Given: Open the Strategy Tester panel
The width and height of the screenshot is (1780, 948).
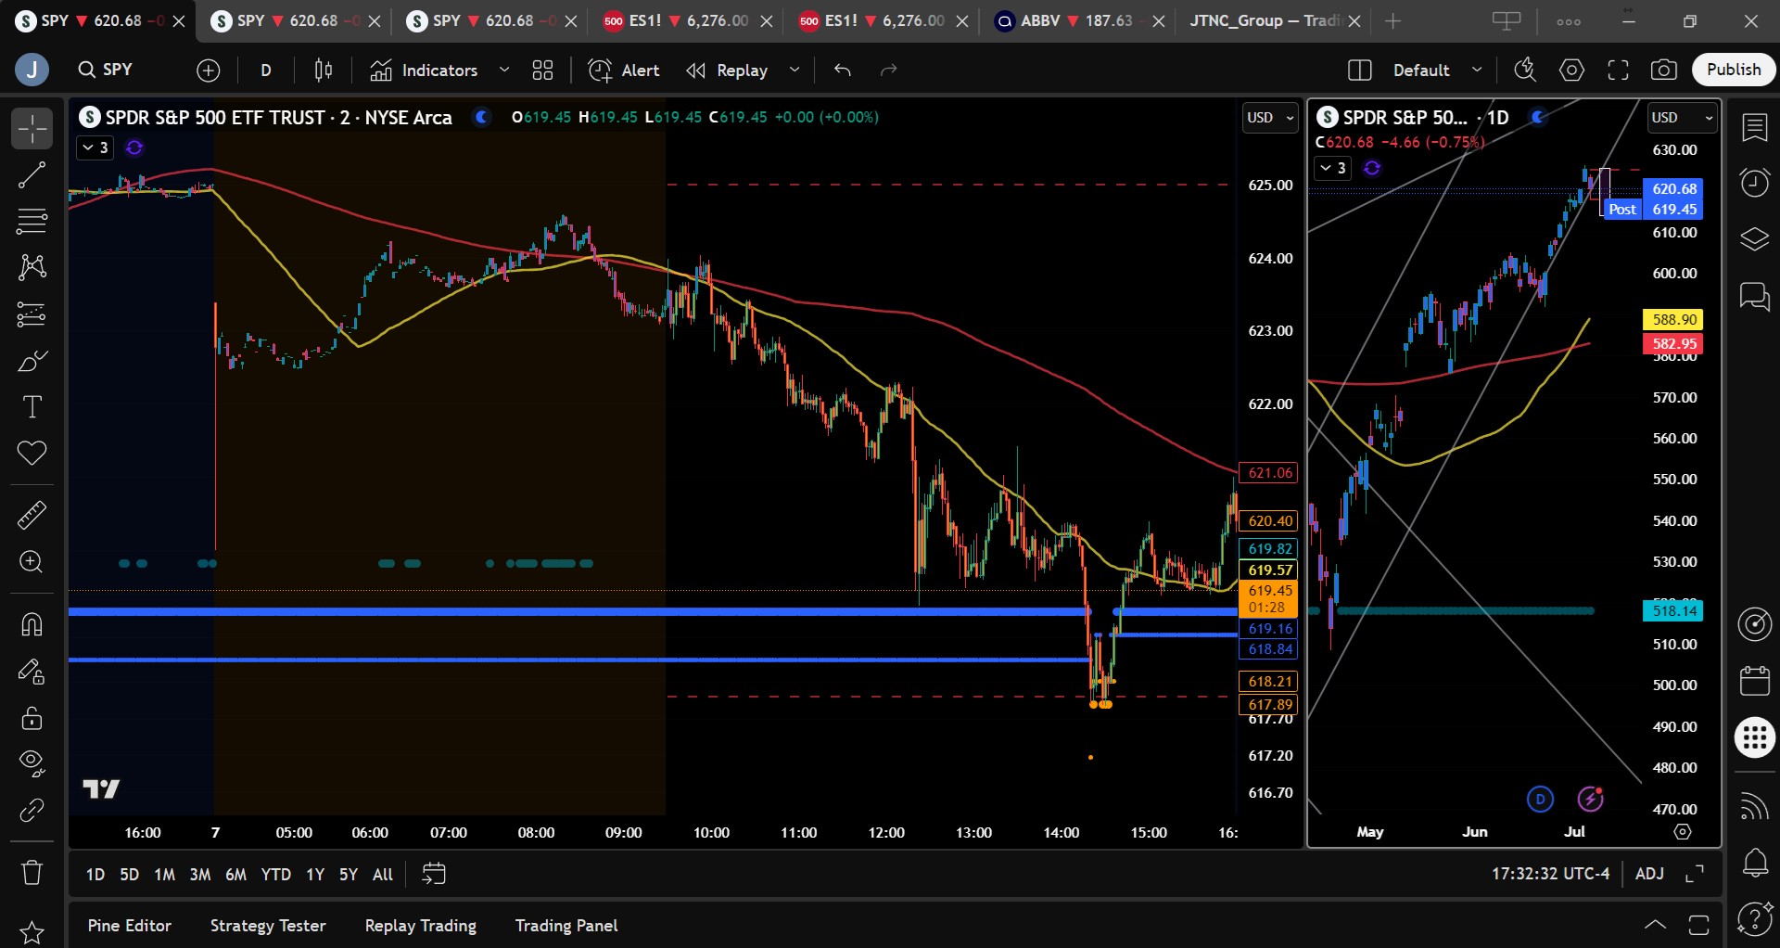Looking at the screenshot, I should click(x=268, y=926).
